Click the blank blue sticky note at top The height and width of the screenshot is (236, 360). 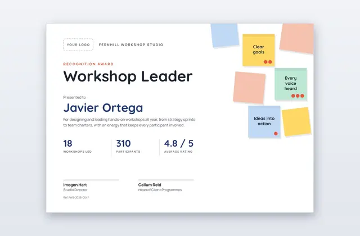click(225, 35)
